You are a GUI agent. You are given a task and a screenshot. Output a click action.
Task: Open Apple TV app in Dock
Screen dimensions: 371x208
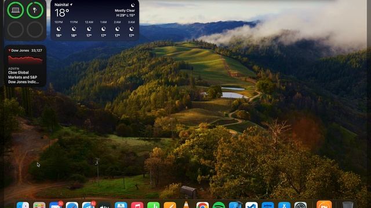[104, 205]
